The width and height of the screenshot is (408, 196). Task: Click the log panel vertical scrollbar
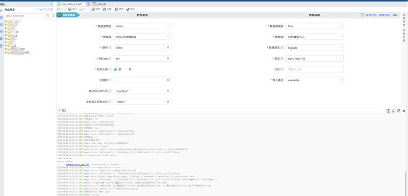click(x=405, y=184)
